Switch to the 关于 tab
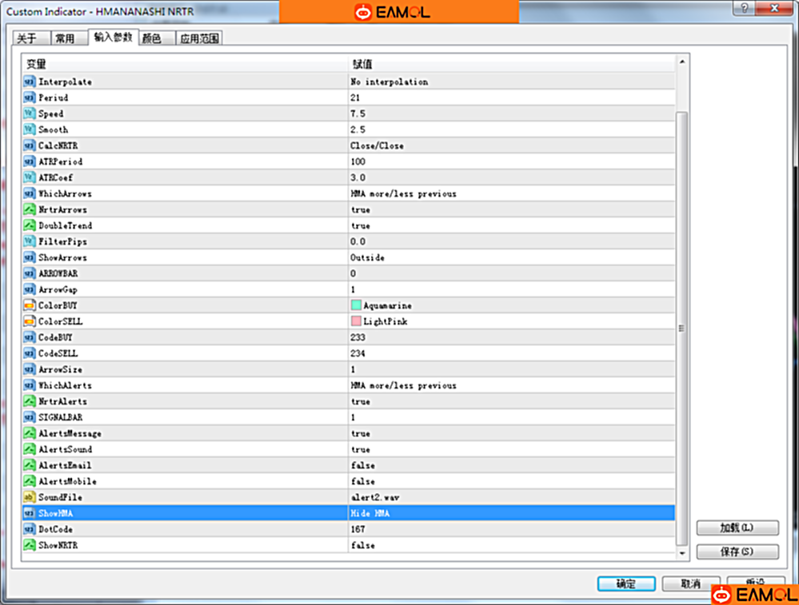 coord(31,38)
